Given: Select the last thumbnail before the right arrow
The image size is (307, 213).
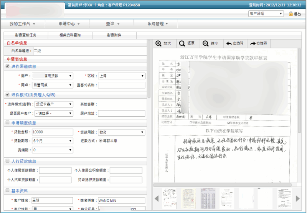Looking at the screenshot, I should (284, 198).
